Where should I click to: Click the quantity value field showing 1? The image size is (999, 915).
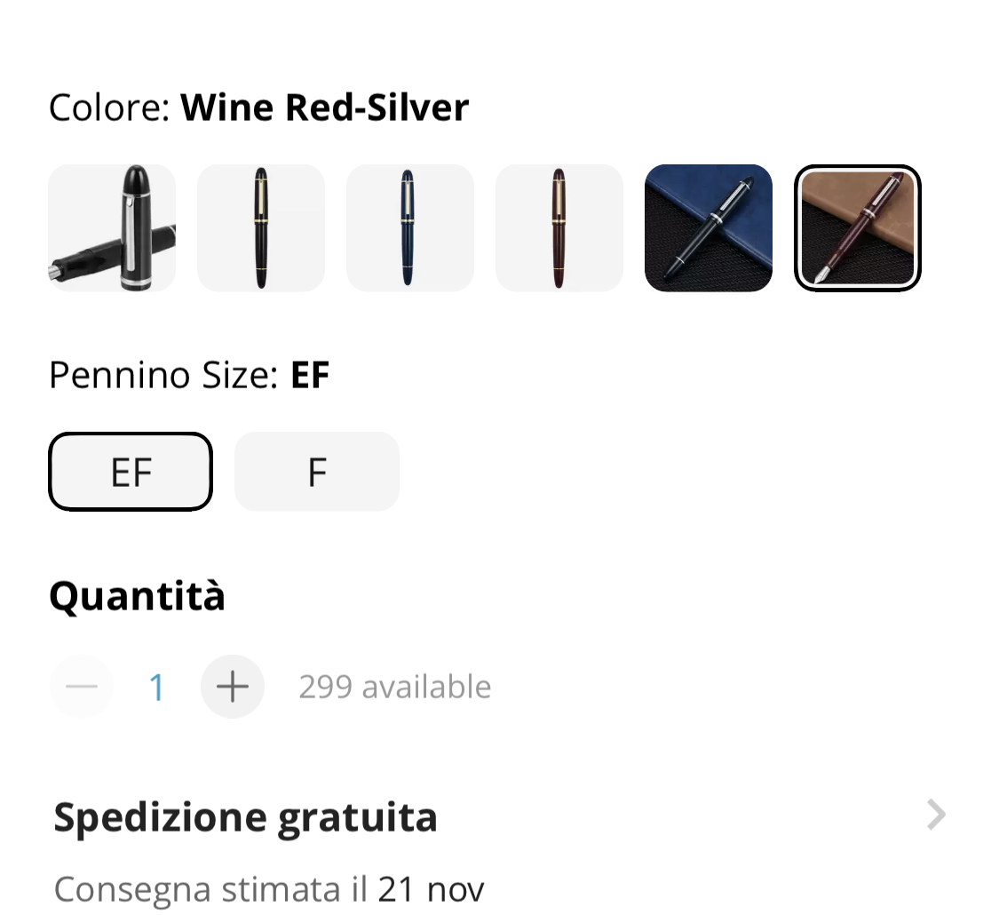pos(157,688)
